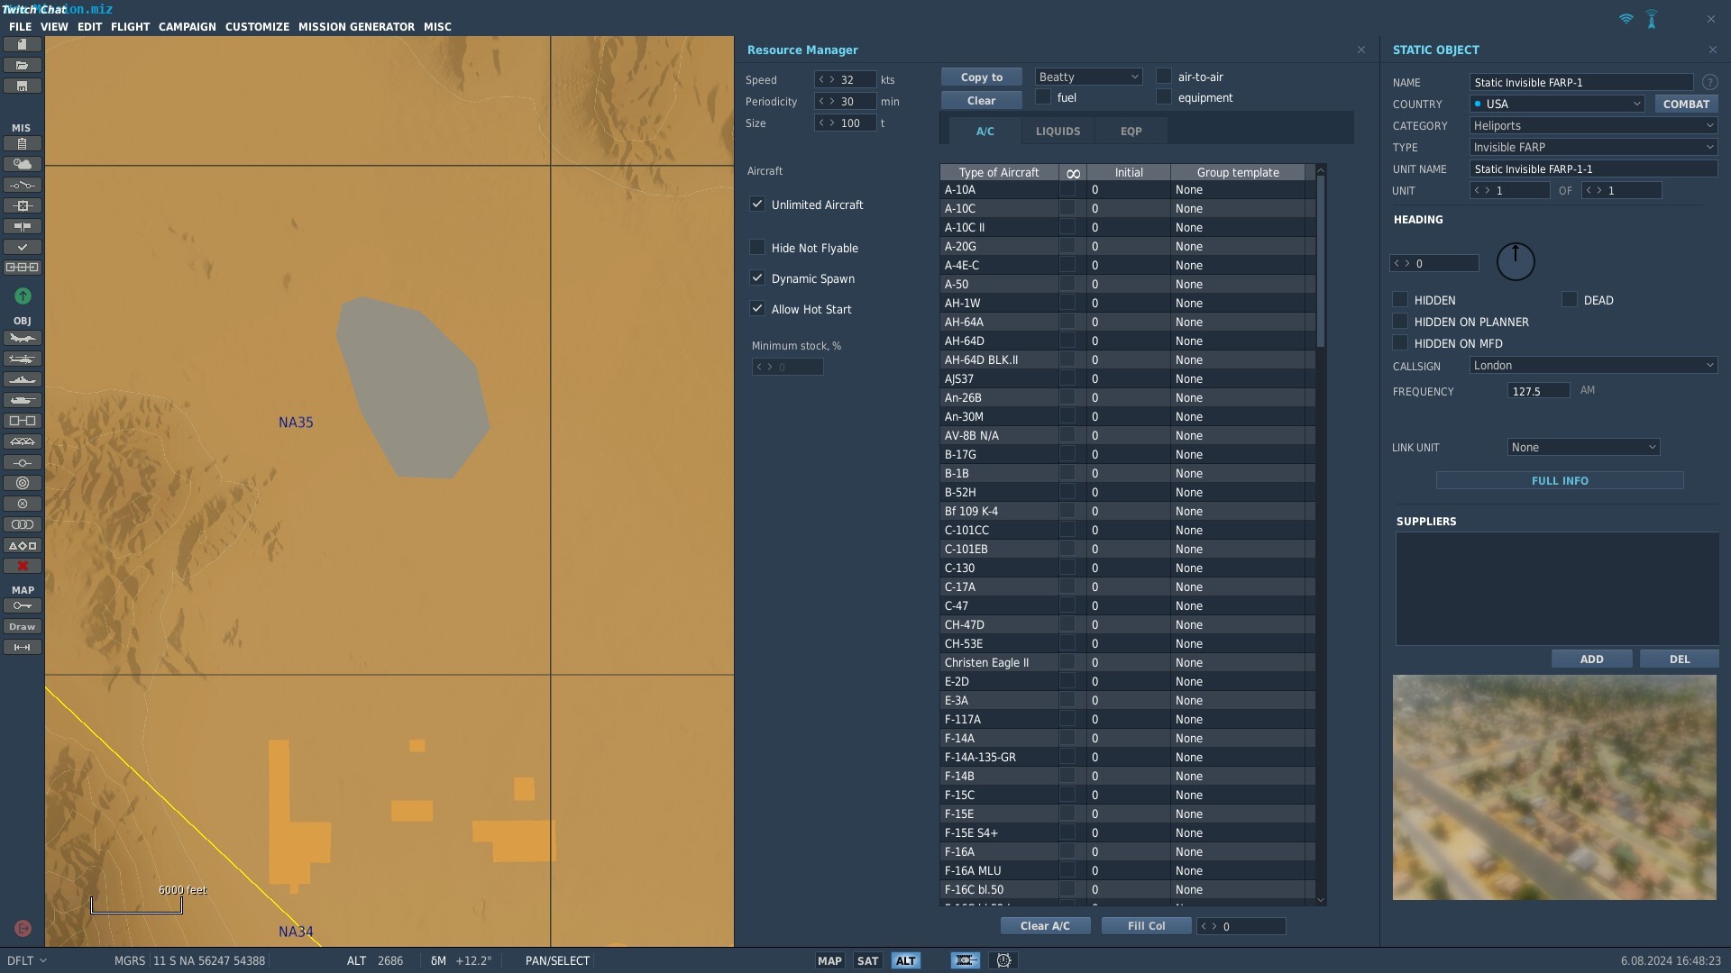Click the save mission disk icon
Screen dimensions: 1731x973
click(22, 86)
